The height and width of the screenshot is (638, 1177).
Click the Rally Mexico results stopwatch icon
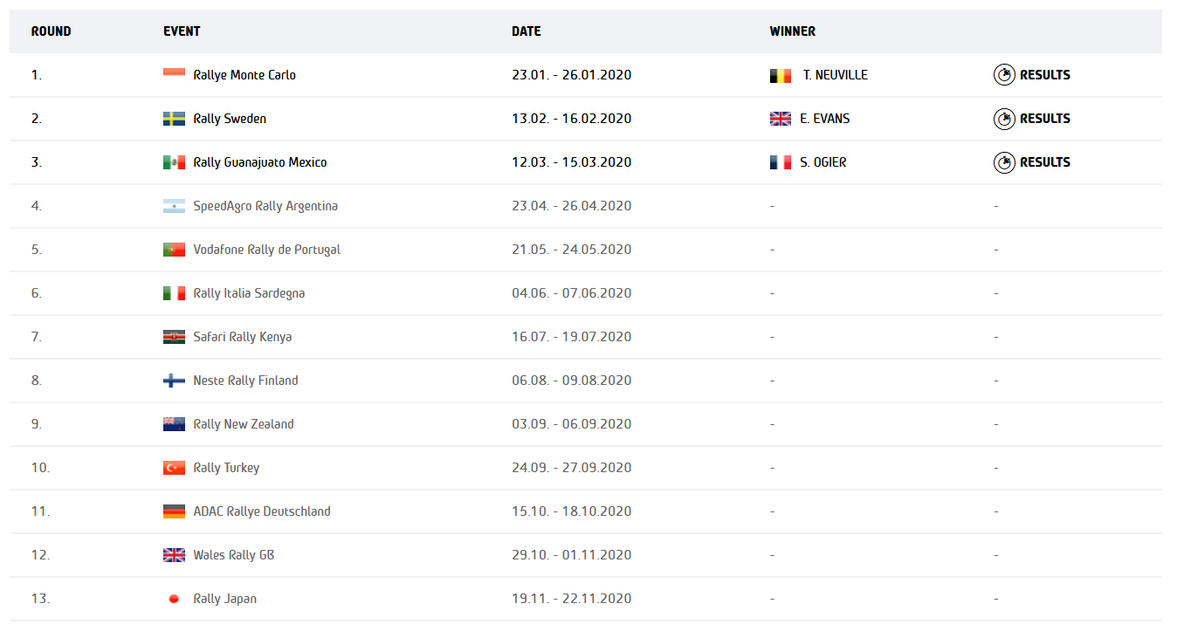[1004, 162]
